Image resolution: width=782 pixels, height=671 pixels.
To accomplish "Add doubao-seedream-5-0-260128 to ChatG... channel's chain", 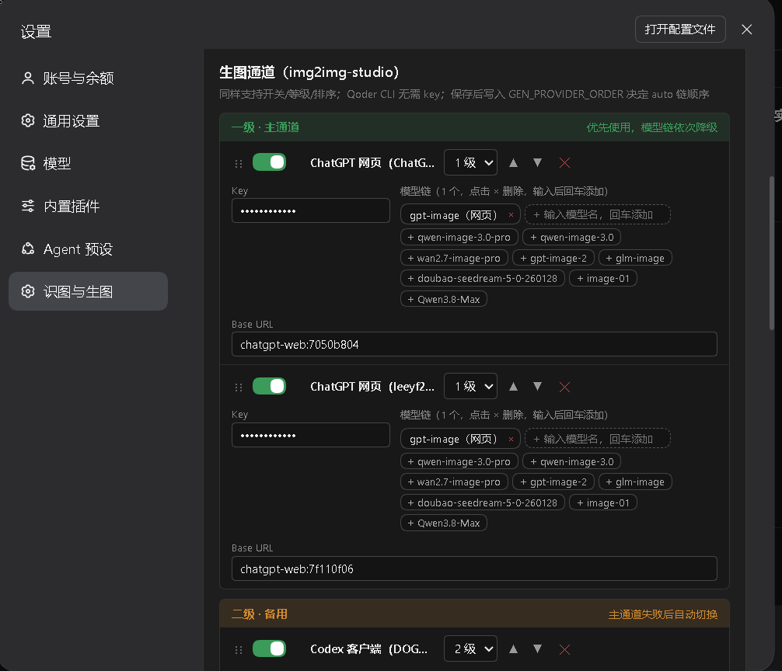I will point(483,279).
